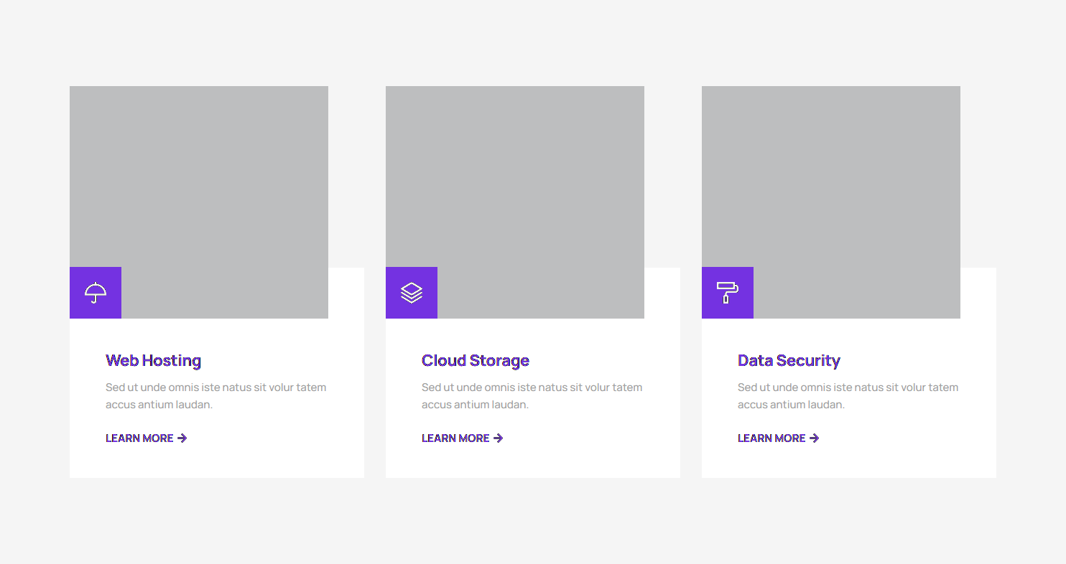The height and width of the screenshot is (564, 1066).
Task: Click the paint roller icon on Data Security
Action: tap(727, 293)
